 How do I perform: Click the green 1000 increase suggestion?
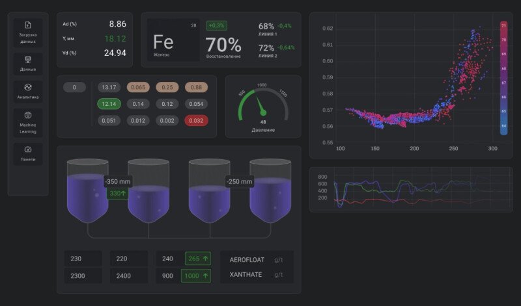[198, 275]
